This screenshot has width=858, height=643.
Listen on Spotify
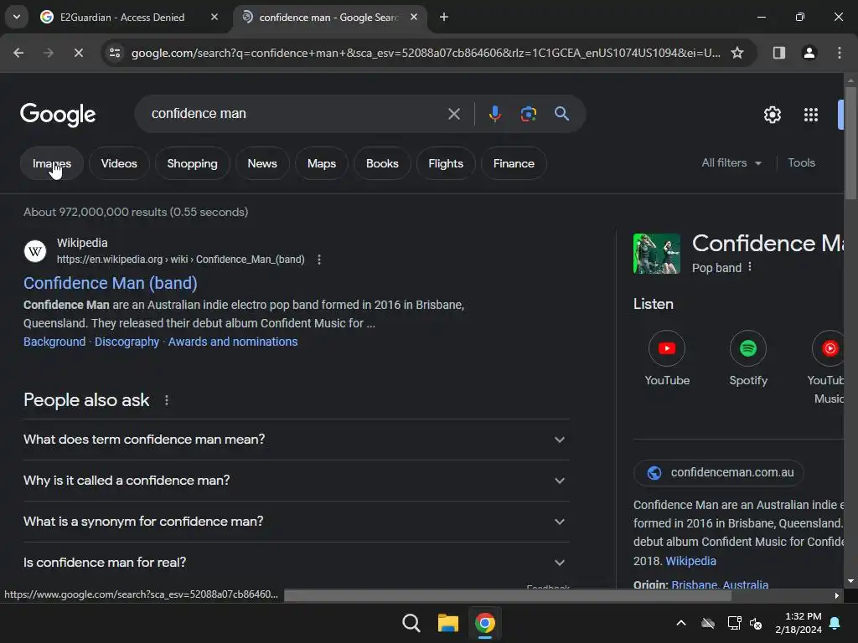point(748,358)
